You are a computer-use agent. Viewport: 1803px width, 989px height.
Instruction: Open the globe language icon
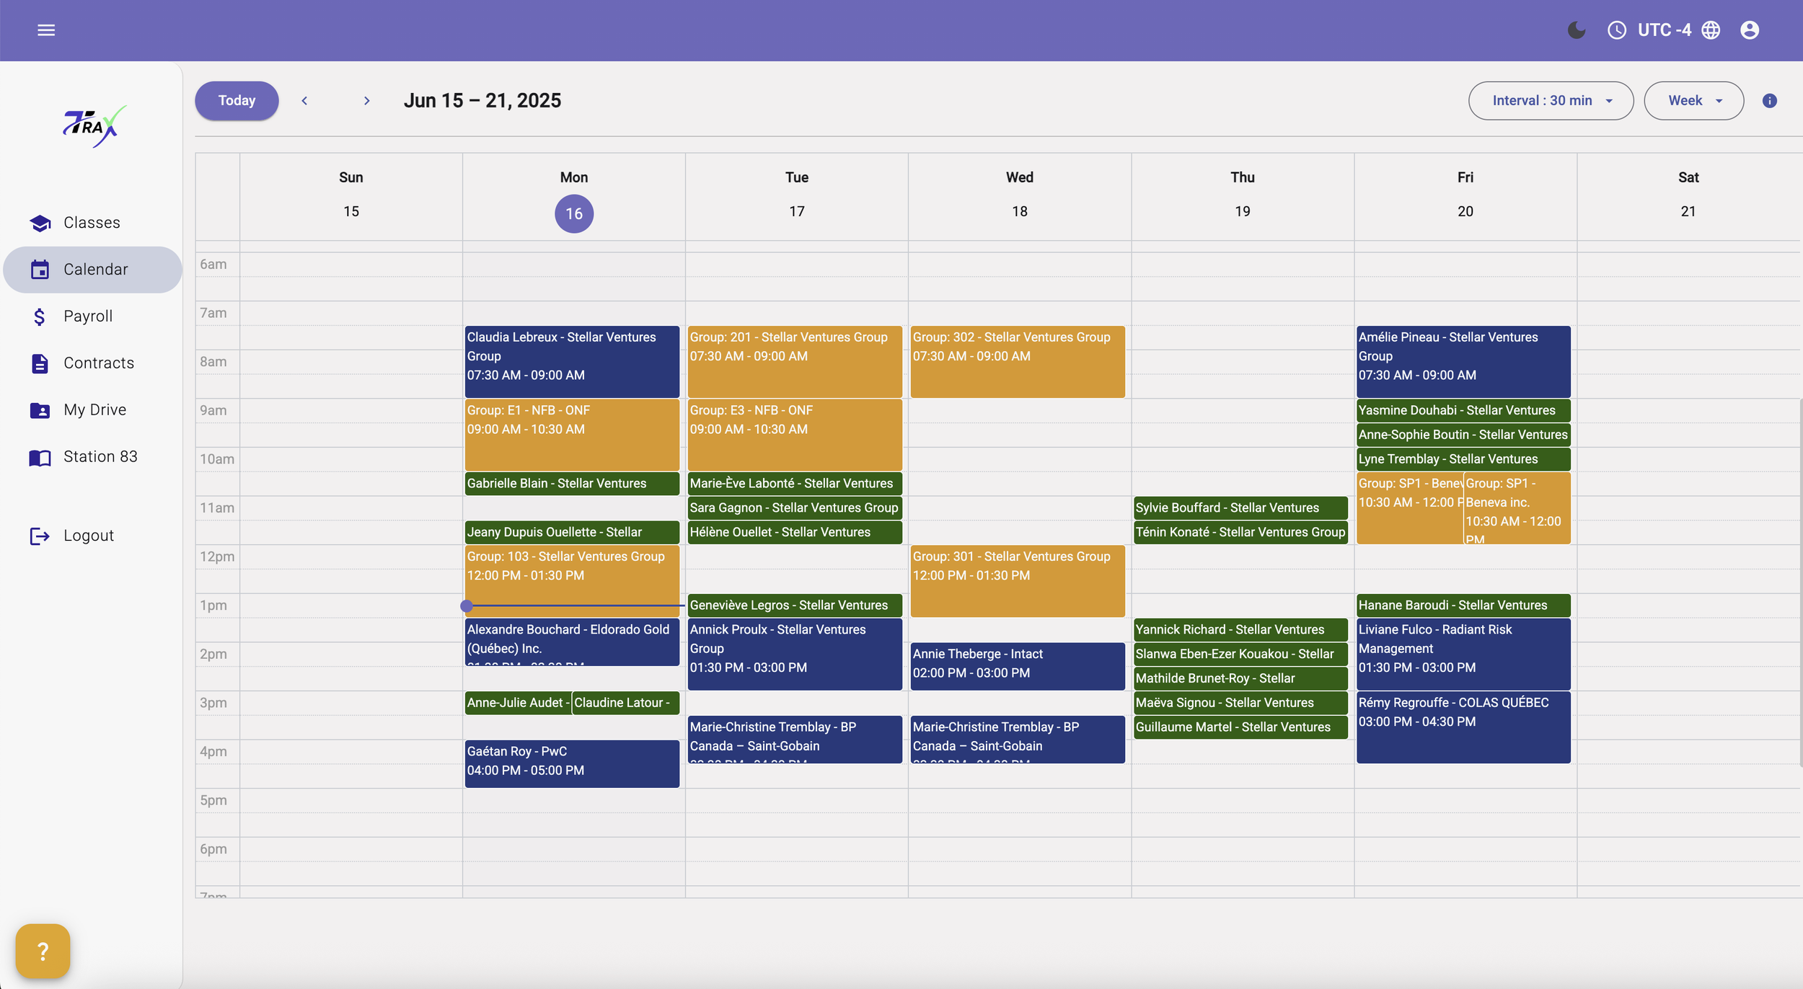pos(1711,30)
